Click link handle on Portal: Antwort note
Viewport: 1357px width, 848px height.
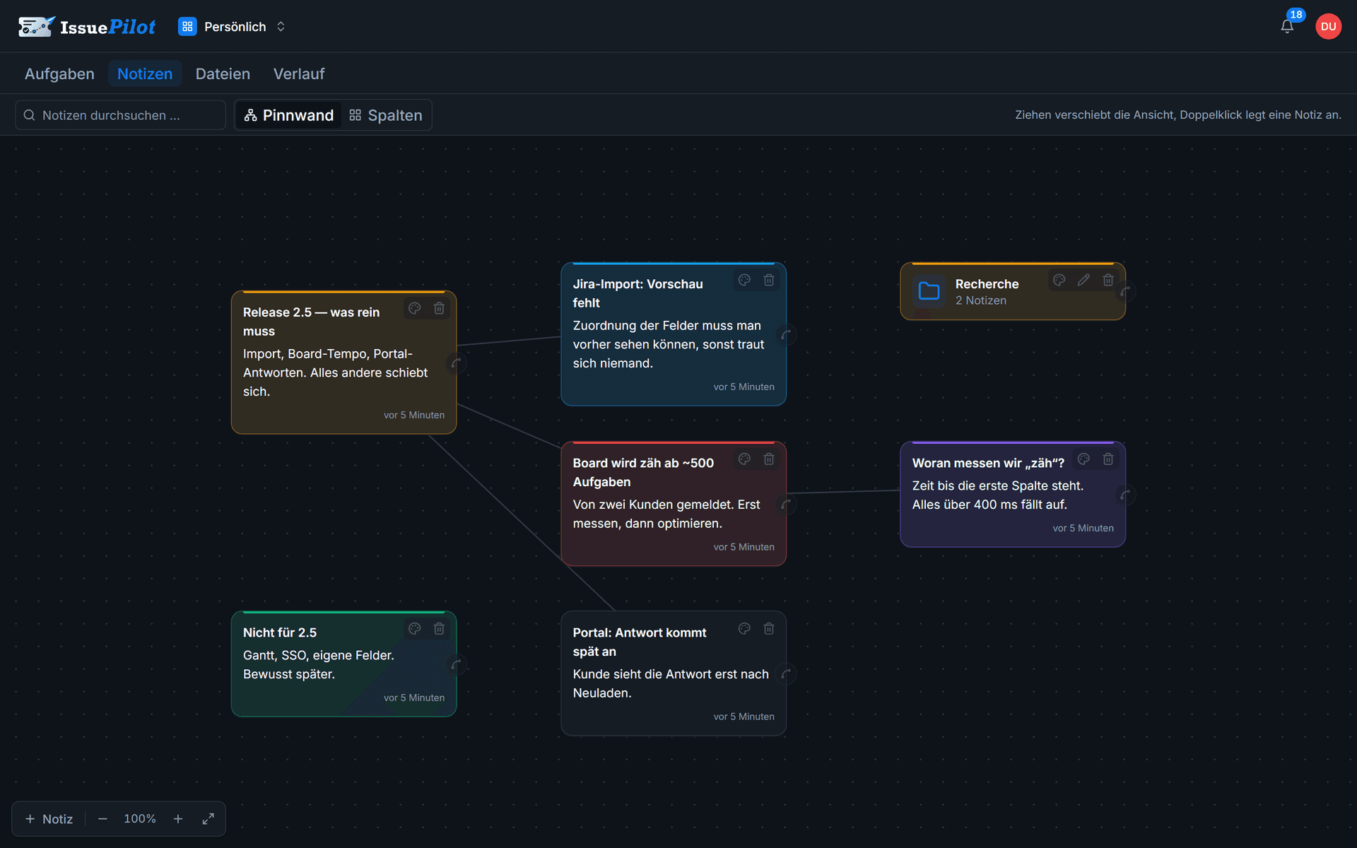(786, 673)
